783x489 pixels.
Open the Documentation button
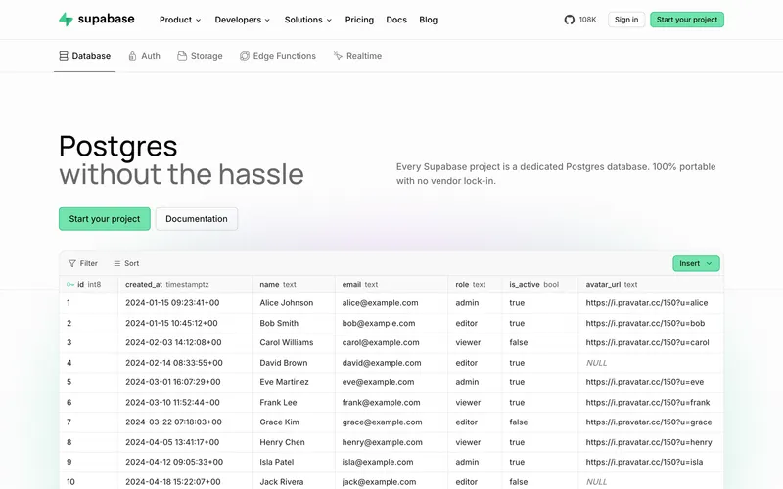pyautogui.click(x=197, y=218)
